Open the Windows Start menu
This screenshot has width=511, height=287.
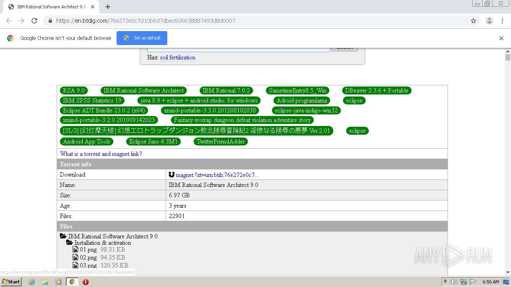11,281
